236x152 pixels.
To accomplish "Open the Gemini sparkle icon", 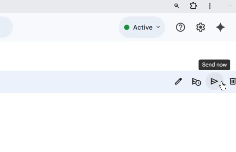I will (220, 27).
